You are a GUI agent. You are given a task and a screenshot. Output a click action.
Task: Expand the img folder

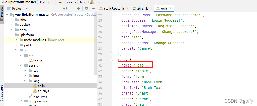click(x=25, y=76)
